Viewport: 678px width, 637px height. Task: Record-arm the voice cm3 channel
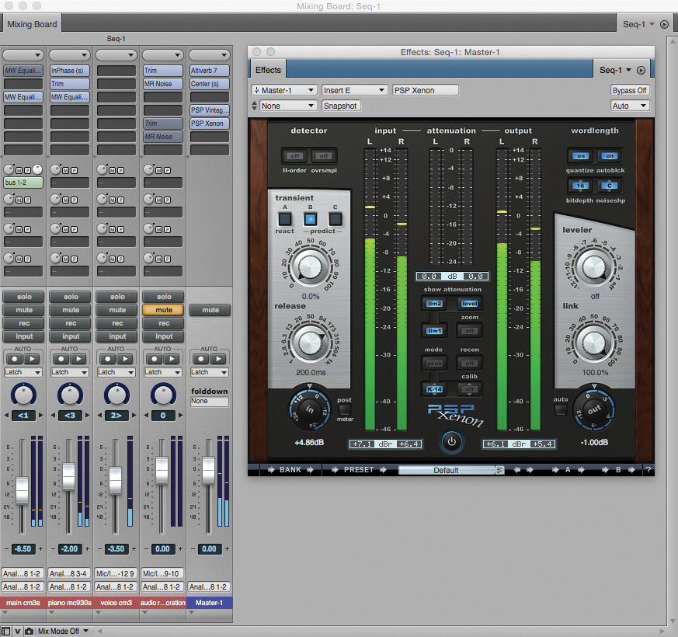click(x=117, y=323)
